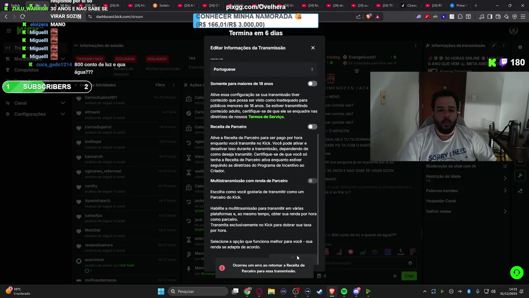
Task: Share the page using address bar share icon
Action: (358, 17)
